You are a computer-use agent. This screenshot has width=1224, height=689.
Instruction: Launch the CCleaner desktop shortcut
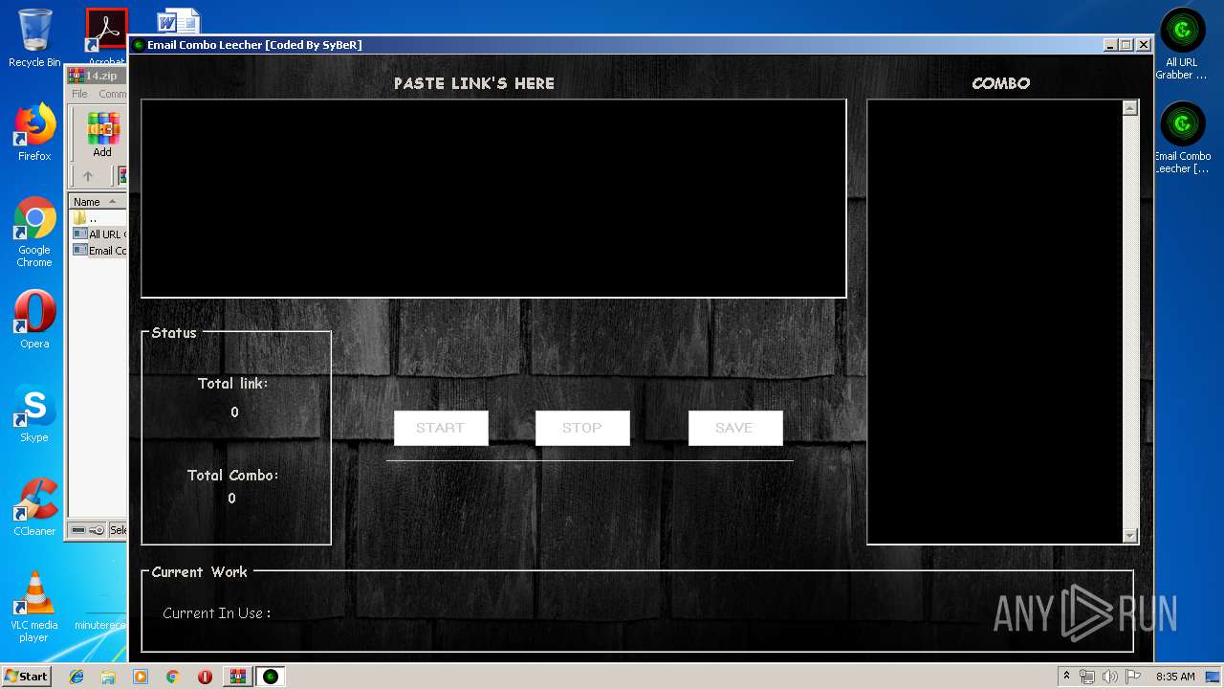pos(34,507)
